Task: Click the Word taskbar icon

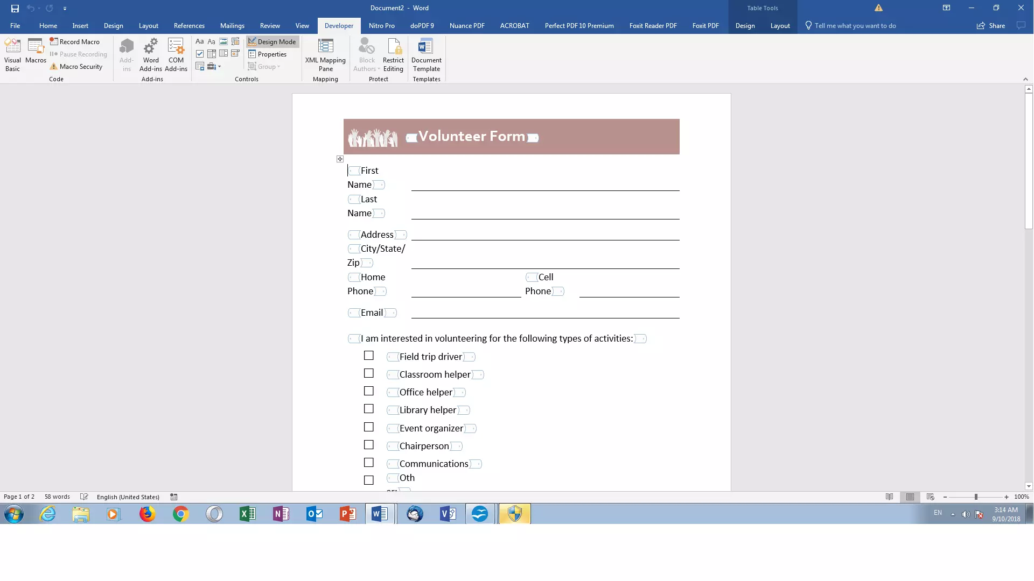Action: pos(380,514)
